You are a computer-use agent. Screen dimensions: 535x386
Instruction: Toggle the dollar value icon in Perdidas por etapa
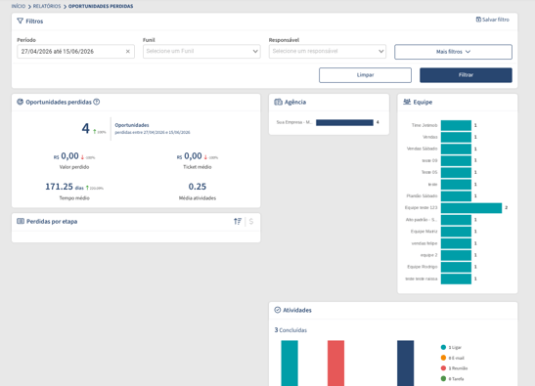(x=251, y=222)
